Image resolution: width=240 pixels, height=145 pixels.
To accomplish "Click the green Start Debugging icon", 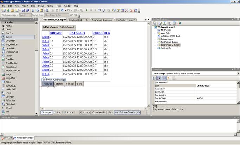I will click(87, 11).
